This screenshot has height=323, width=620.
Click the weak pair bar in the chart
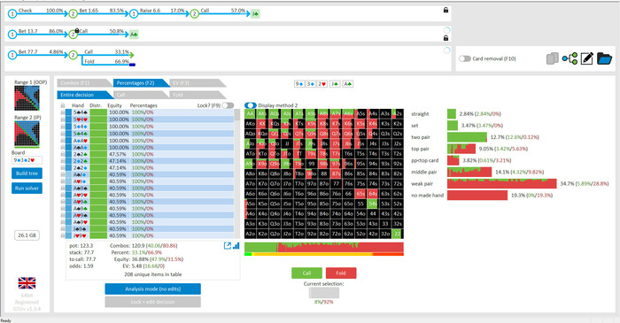[502, 183]
